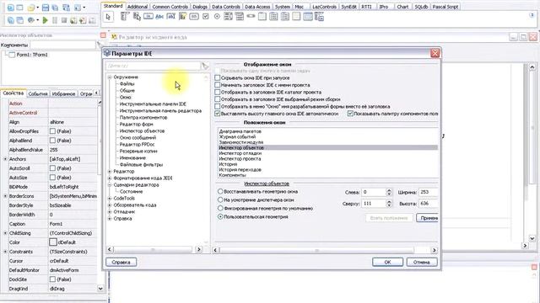Enable 'Отображать в заголовке IDE выбранный режим сборки'
The width and height of the screenshot is (540, 303).
pyautogui.click(x=218, y=99)
